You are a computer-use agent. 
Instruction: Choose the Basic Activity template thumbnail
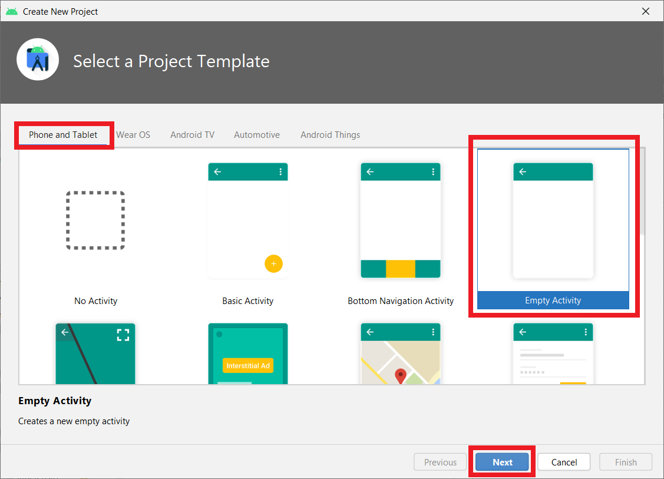(x=247, y=221)
